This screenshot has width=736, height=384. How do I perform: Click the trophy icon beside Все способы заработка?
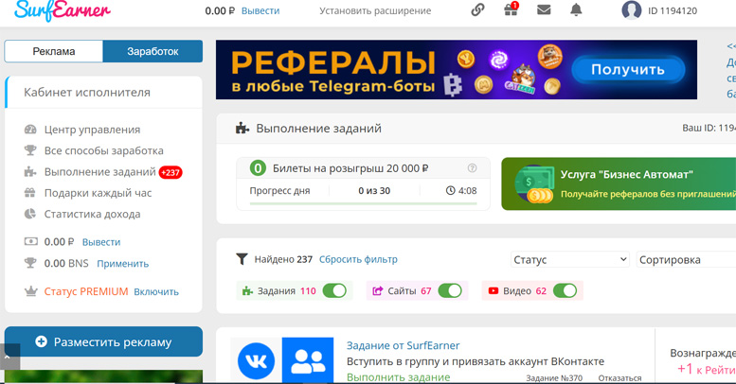(x=30, y=150)
